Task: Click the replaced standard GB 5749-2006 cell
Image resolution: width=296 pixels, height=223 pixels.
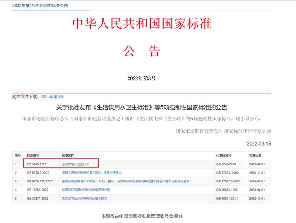Action: (227, 164)
